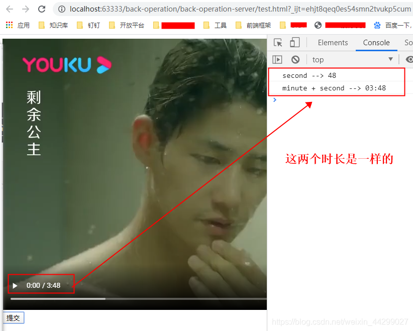Go forward with the browser forward arrow

[x=26, y=9]
